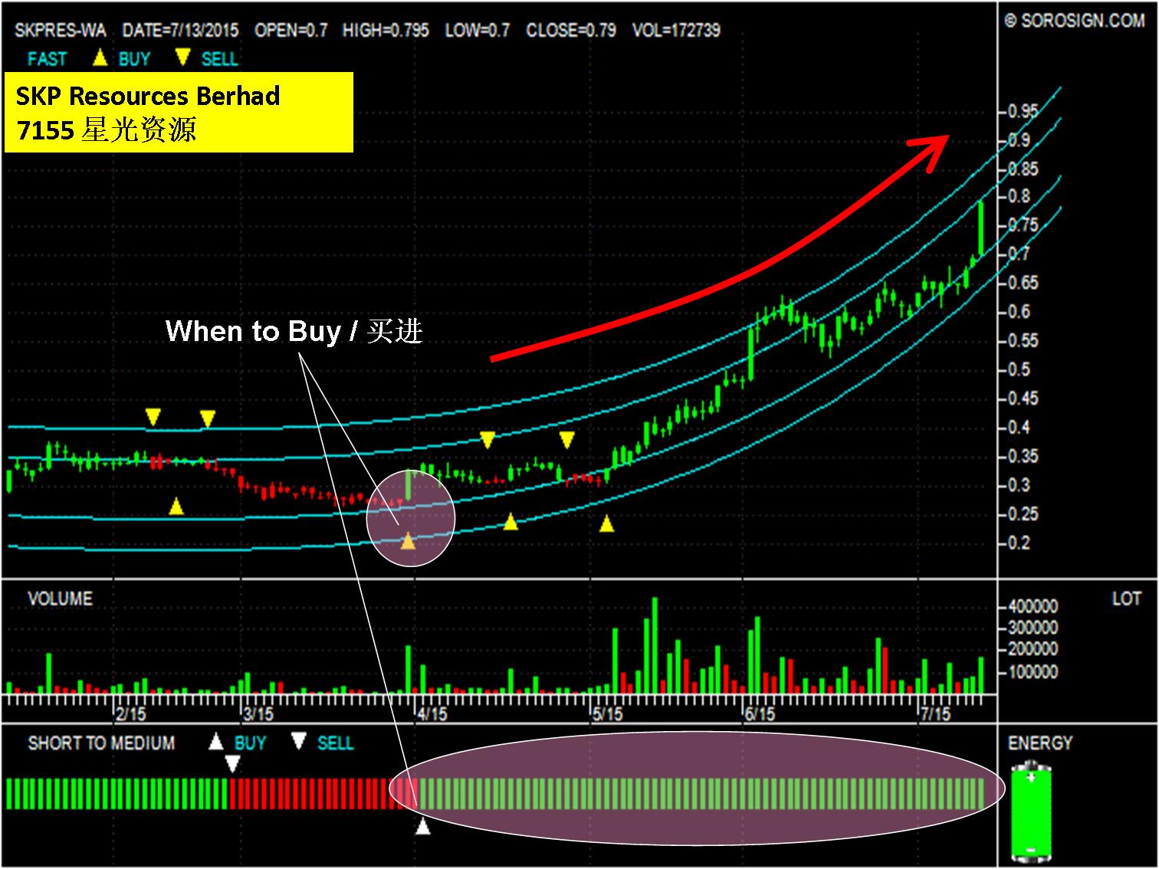Click the yellow SELL triangle in the FAST legend
The image size is (1159, 869).
point(182,57)
